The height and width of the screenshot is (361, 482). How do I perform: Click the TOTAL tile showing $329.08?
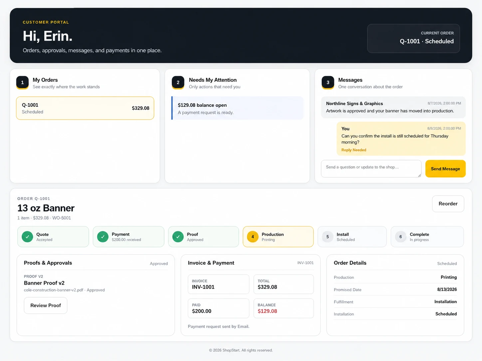click(284, 284)
